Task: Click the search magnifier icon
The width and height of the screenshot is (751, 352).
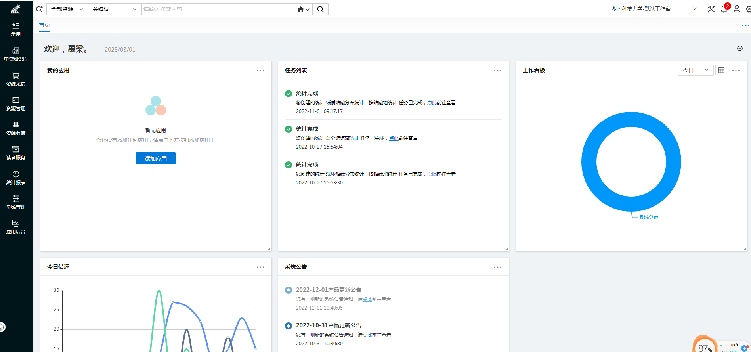Action: point(320,9)
